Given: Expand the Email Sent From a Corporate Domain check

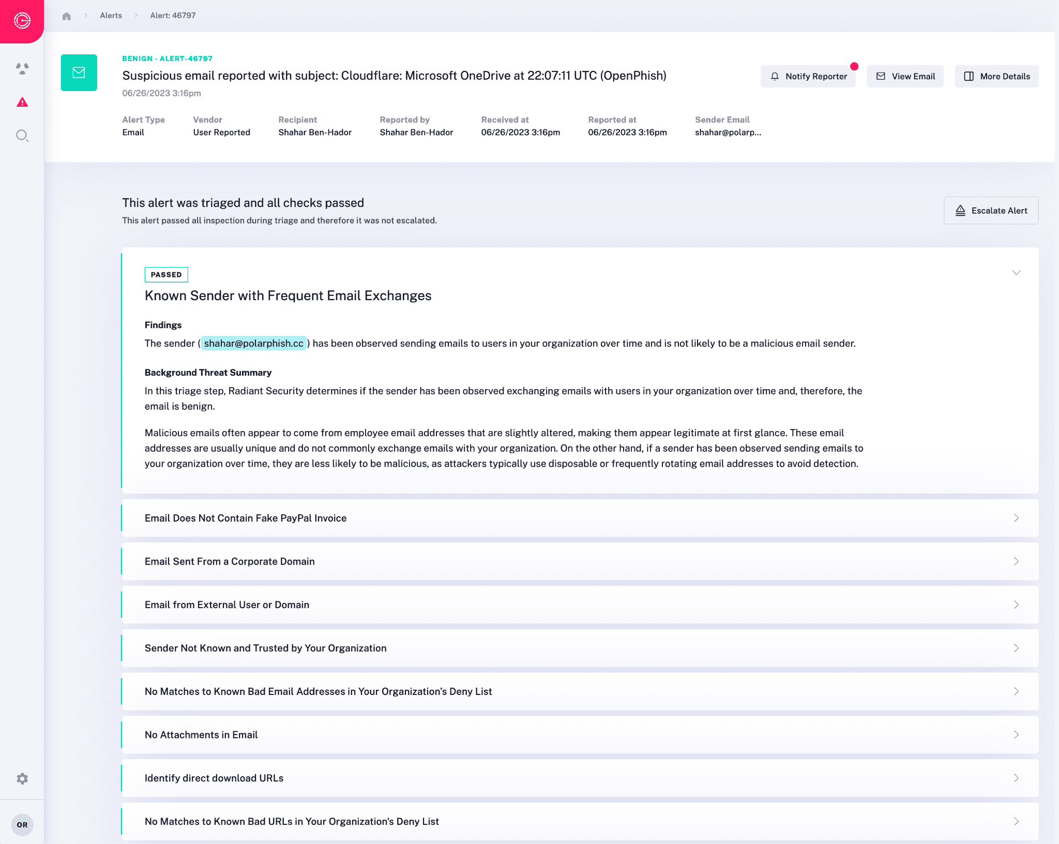Looking at the screenshot, I should click(580, 560).
